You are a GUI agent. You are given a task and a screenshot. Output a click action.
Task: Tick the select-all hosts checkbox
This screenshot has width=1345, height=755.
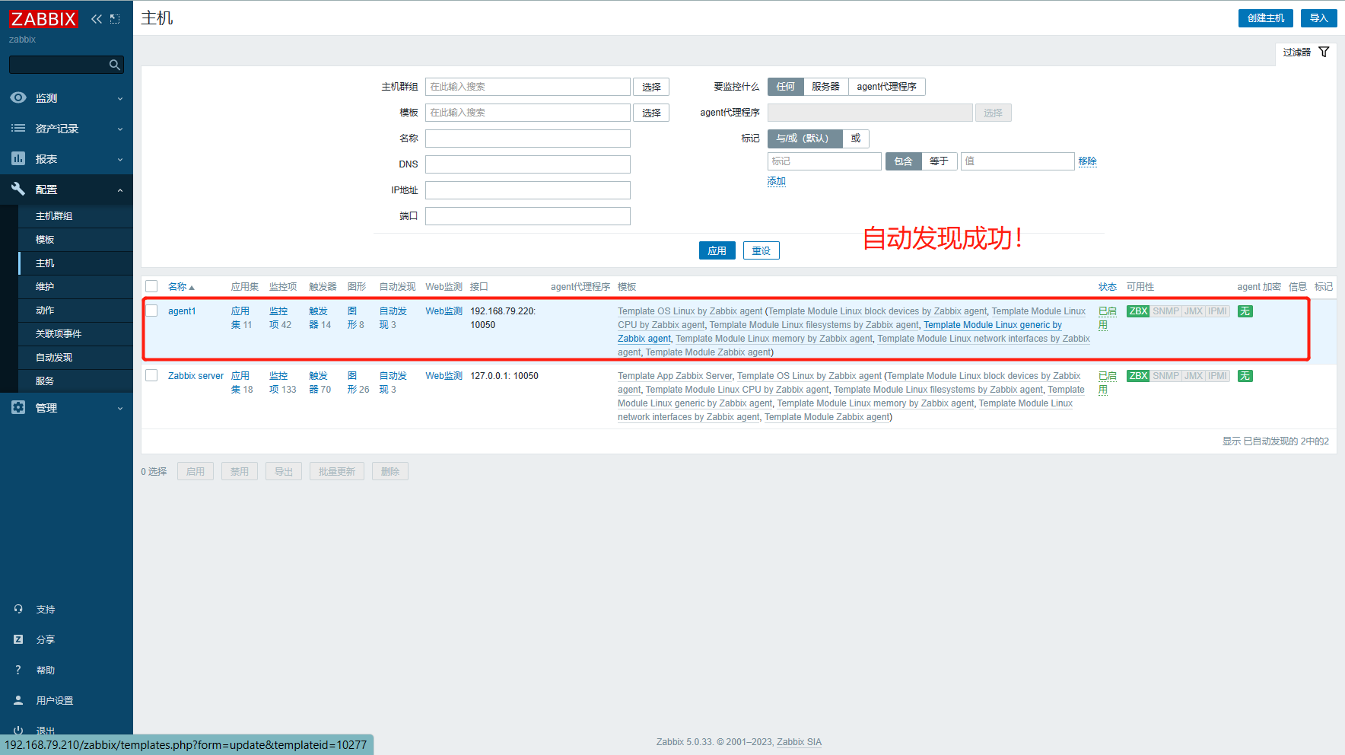151,286
